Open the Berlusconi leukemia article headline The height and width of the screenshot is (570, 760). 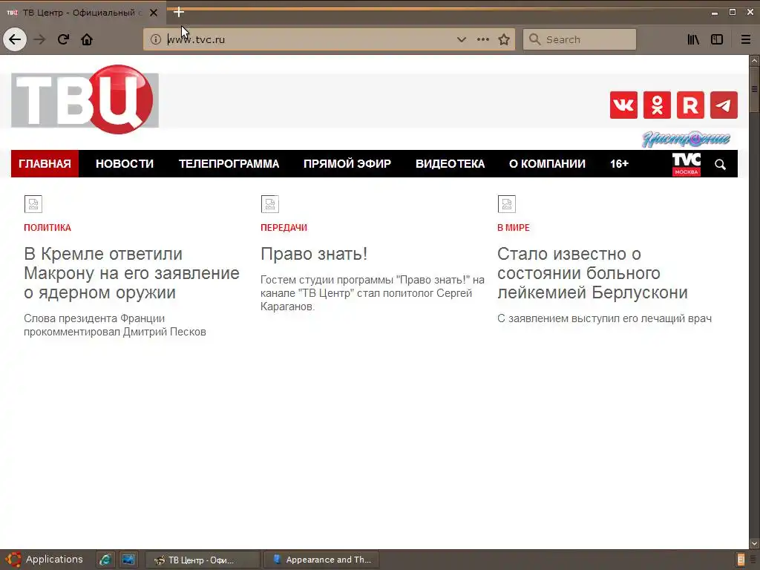[x=592, y=273]
